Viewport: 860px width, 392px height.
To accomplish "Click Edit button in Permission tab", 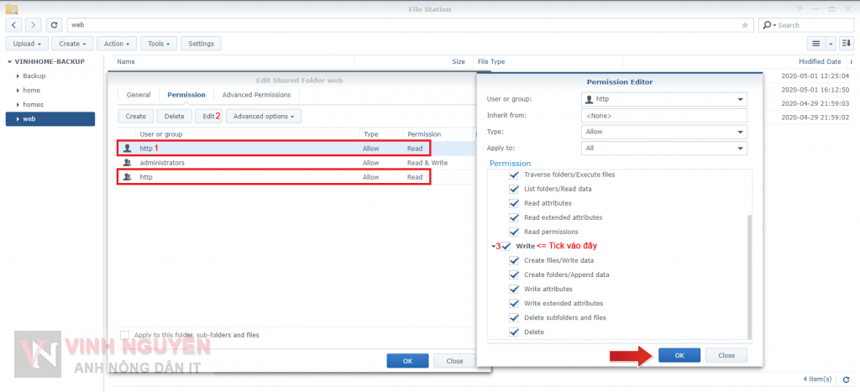I will click(208, 116).
